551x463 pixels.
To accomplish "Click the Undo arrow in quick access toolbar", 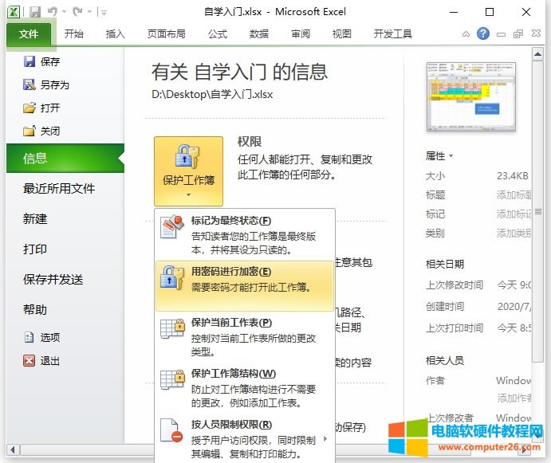I will (53, 12).
